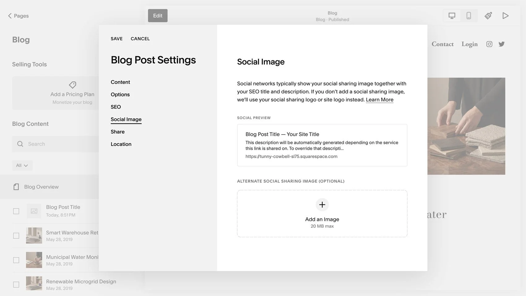This screenshot has height=296, width=526.
Task: Click the play preview arrow icon
Action: point(505,15)
